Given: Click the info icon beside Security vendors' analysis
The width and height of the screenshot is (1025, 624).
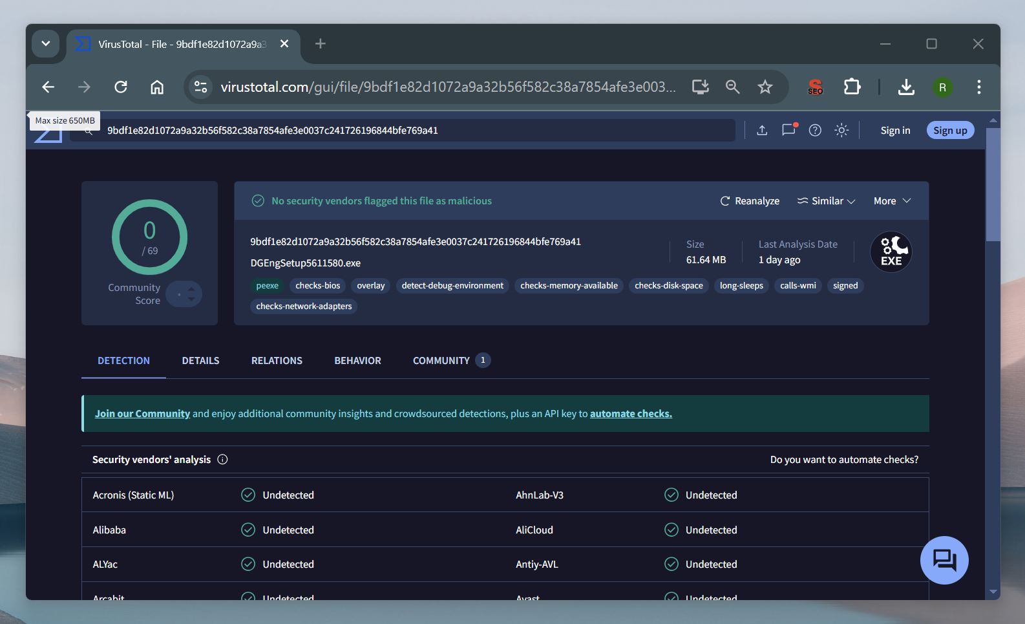Looking at the screenshot, I should 222,459.
